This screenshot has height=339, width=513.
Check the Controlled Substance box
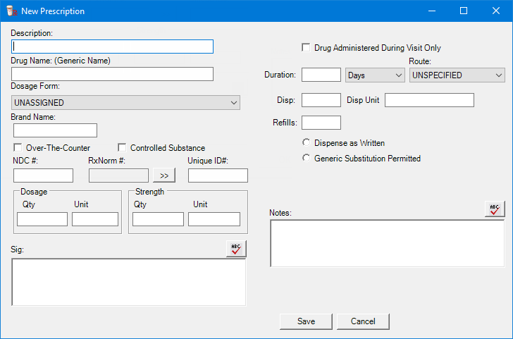click(122, 148)
